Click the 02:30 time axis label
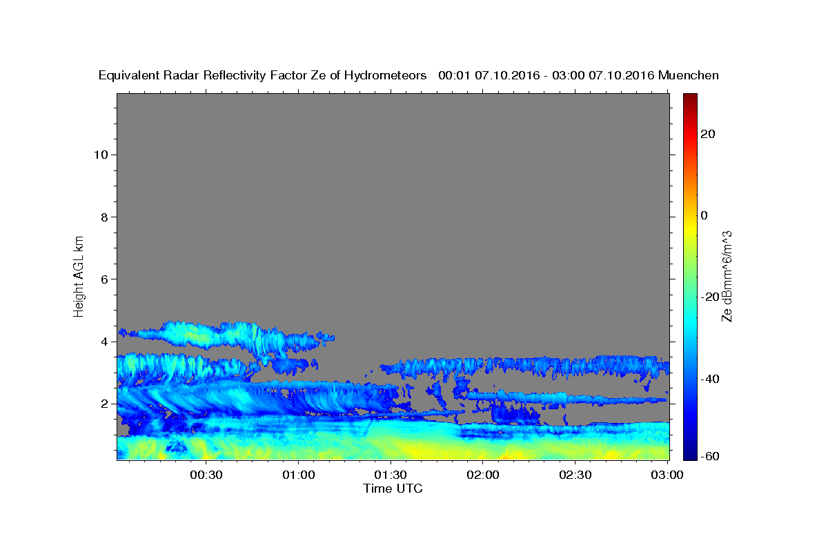This screenshot has width=828, height=552. 575,475
